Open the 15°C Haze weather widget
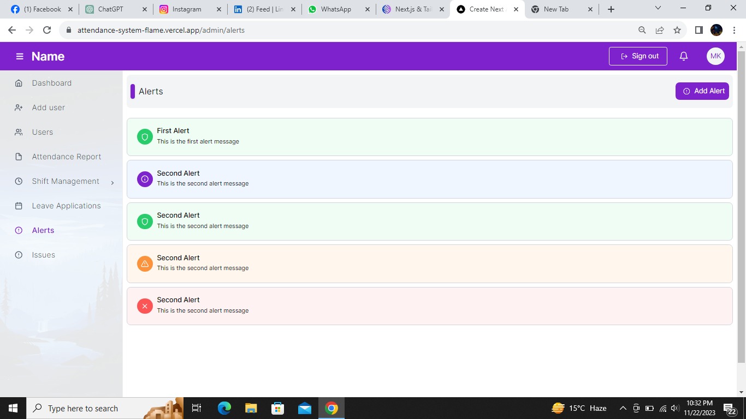The image size is (746, 419). pyautogui.click(x=580, y=408)
